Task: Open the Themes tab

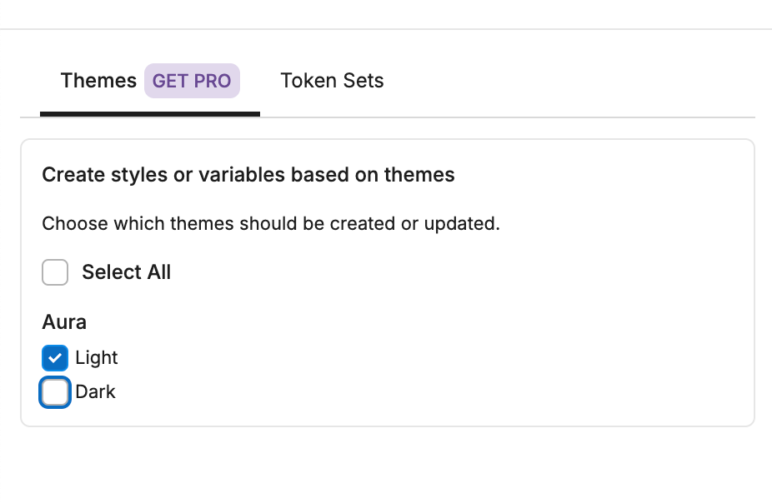Action: pyautogui.click(x=150, y=81)
